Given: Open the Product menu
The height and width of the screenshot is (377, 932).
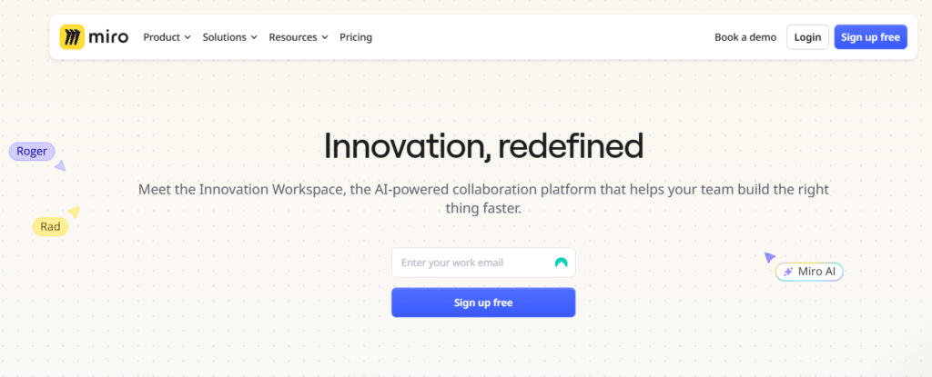Looking at the screenshot, I should point(167,37).
